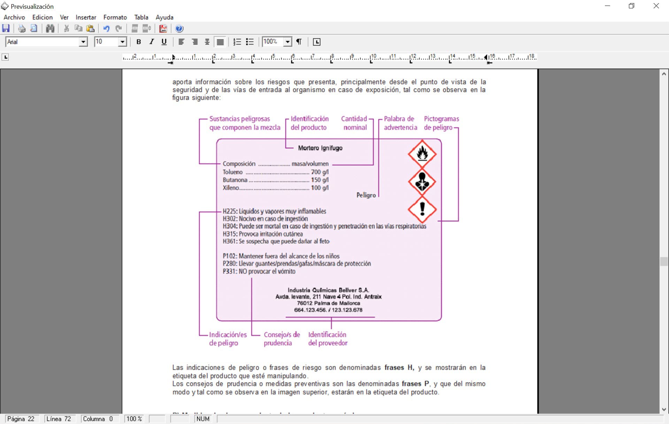The width and height of the screenshot is (669, 424).
Task: Click the bold words 'frases P'
Action: [415, 384]
